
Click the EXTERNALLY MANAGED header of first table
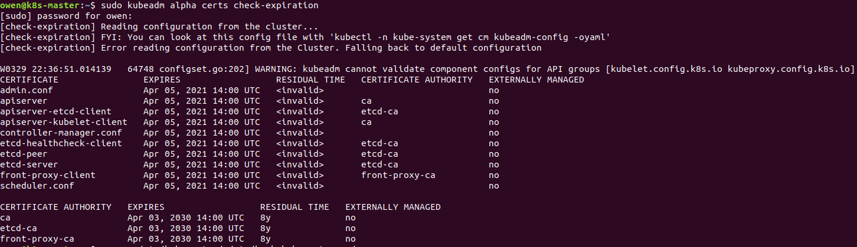(537, 80)
